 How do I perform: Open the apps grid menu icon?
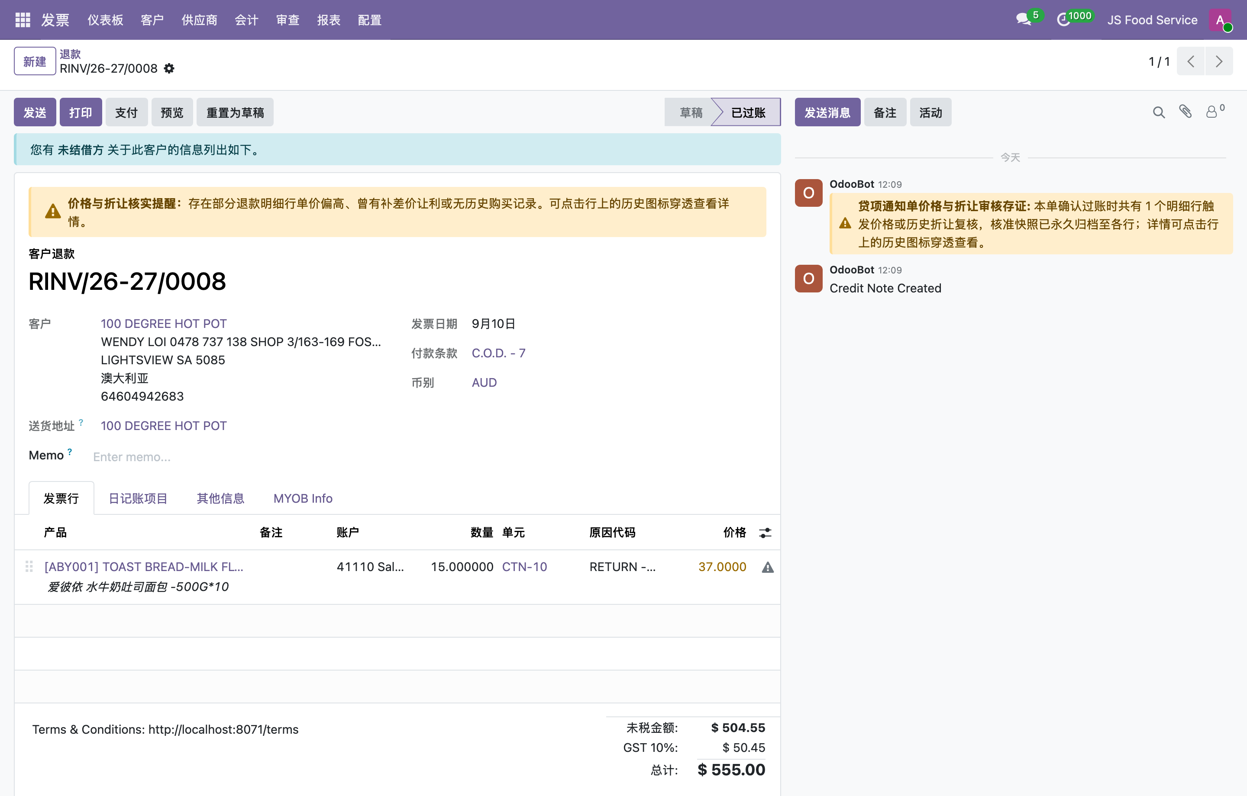pos(23,19)
